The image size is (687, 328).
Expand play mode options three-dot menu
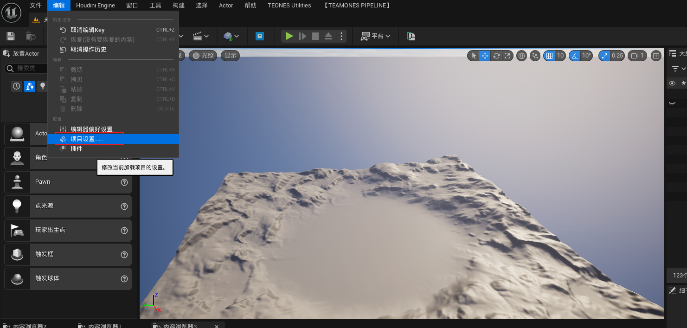[x=341, y=36]
